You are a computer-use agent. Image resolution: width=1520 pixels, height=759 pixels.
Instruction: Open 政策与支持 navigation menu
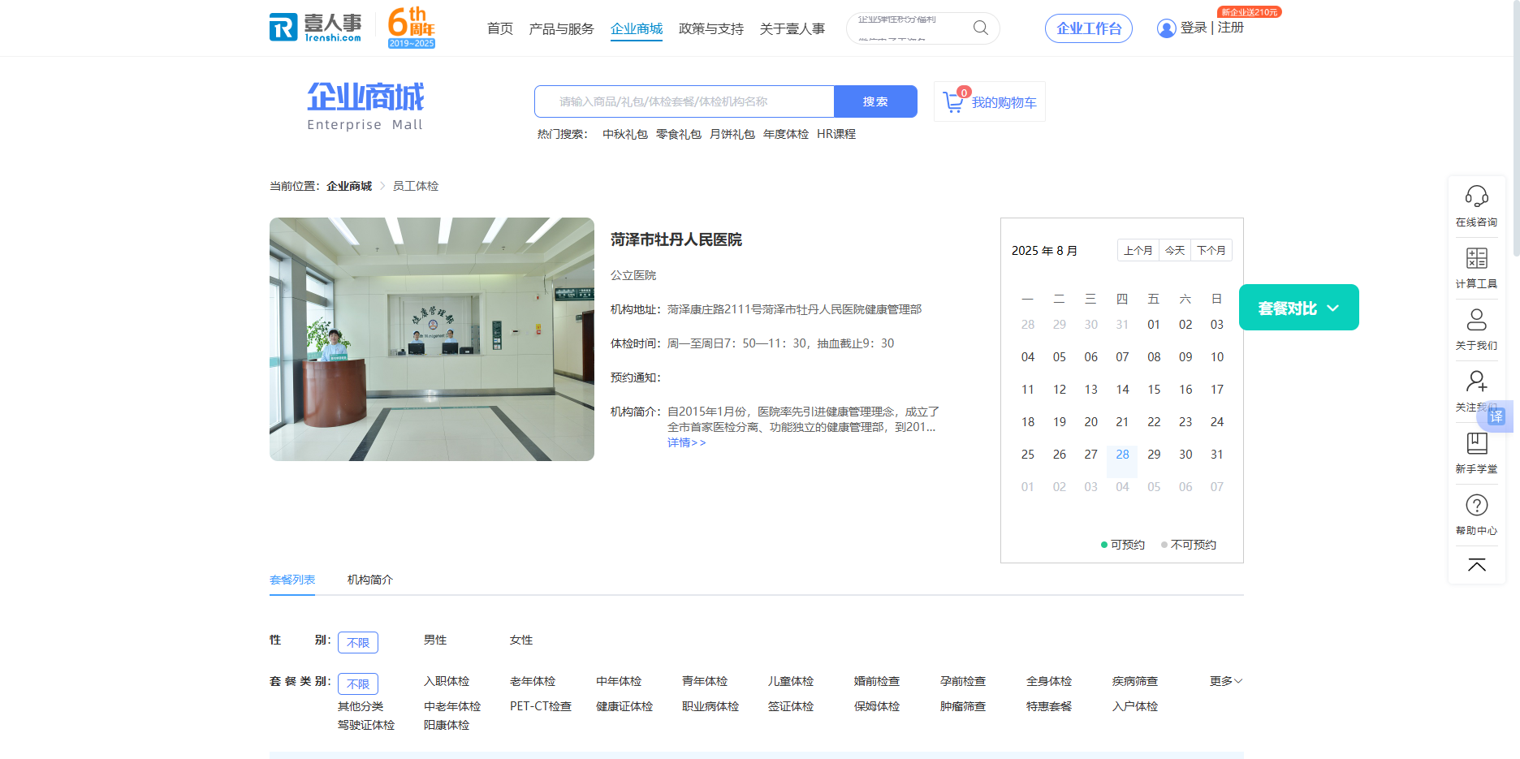click(711, 28)
